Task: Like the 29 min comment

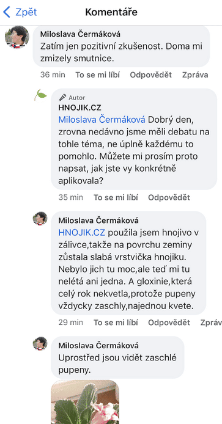Action: pyautogui.click(x=116, y=323)
